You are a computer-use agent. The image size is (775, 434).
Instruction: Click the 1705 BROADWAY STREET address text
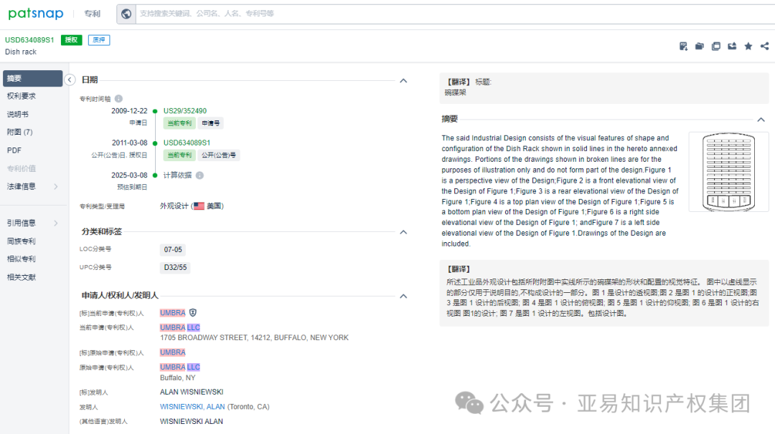[254, 338]
